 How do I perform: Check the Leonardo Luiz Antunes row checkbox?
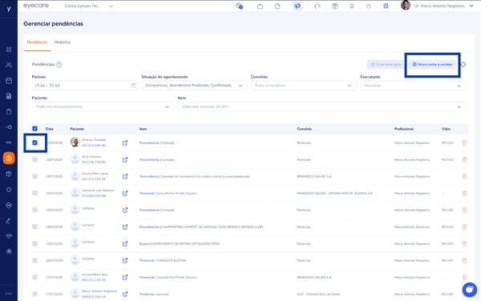34,193
